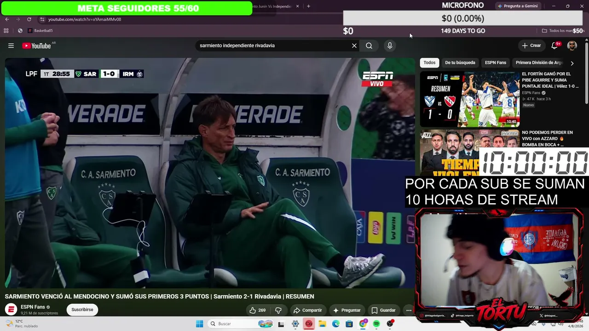The width and height of the screenshot is (589, 331).
Task: Like the video (269 likes)
Action: click(x=257, y=310)
